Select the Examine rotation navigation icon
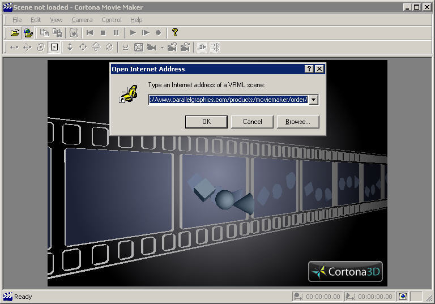Viewport: 435px width, 304px height. [x=41, y=48]
